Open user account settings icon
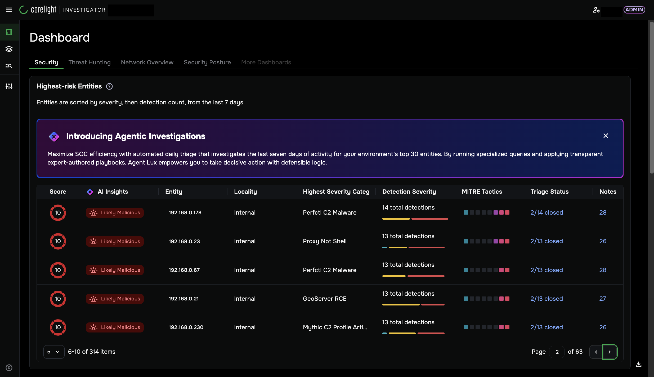The height and width of the screenshot is (377, 654). coord(596,10)
